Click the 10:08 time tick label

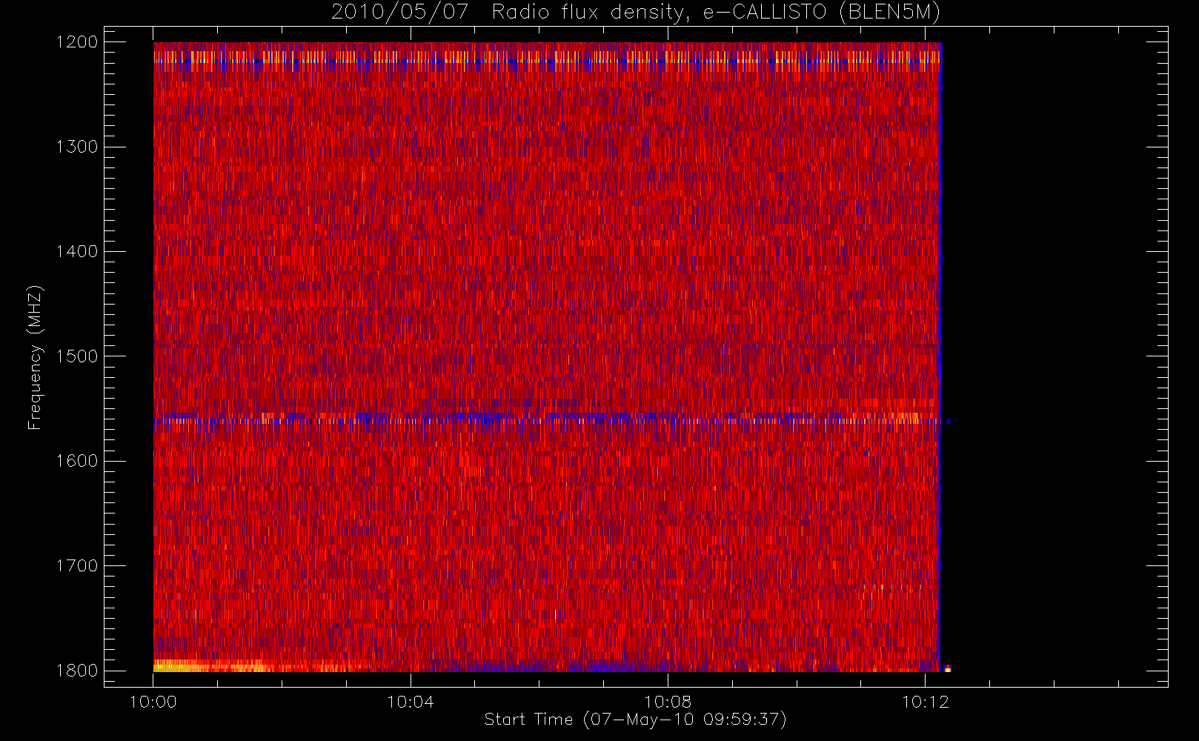click(668, 702)
